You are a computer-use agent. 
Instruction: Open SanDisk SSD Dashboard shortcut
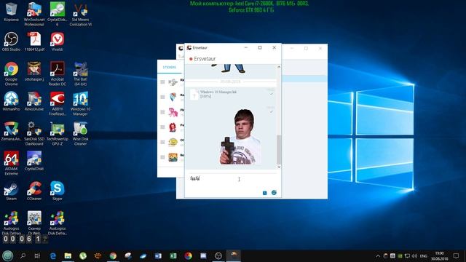point(34,133)
